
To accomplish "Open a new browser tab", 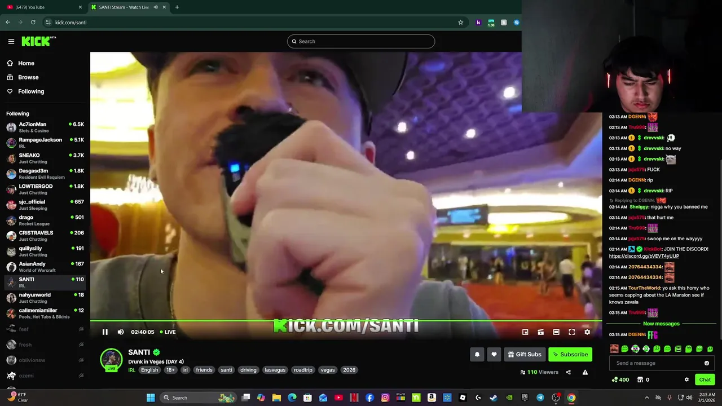I will click(177, 7).
